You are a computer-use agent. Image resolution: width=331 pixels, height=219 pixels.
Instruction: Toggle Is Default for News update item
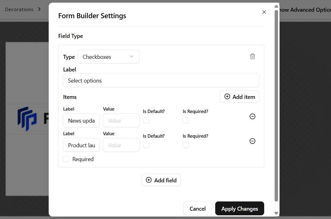(x=146, y=120)
